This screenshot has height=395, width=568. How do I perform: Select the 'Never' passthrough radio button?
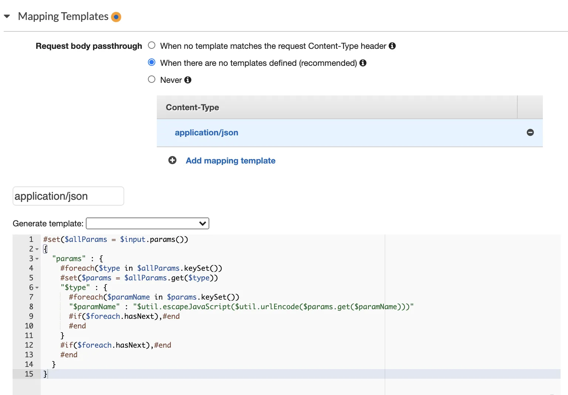[x=152, y=80]
